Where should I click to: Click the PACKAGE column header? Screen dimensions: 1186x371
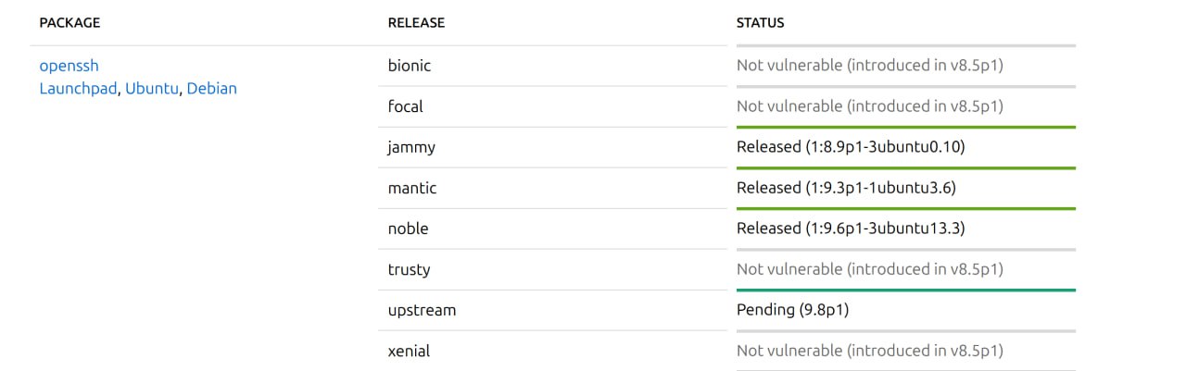(x=69, y=22)
